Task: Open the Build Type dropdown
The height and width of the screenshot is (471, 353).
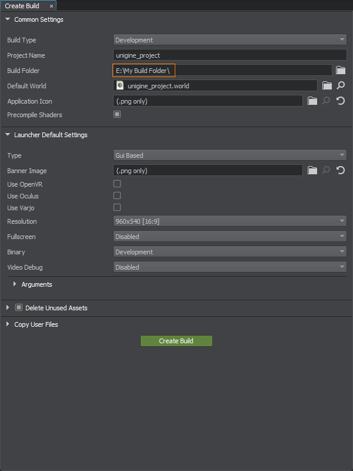Action: pyautogui.click(x=229, y=40)
